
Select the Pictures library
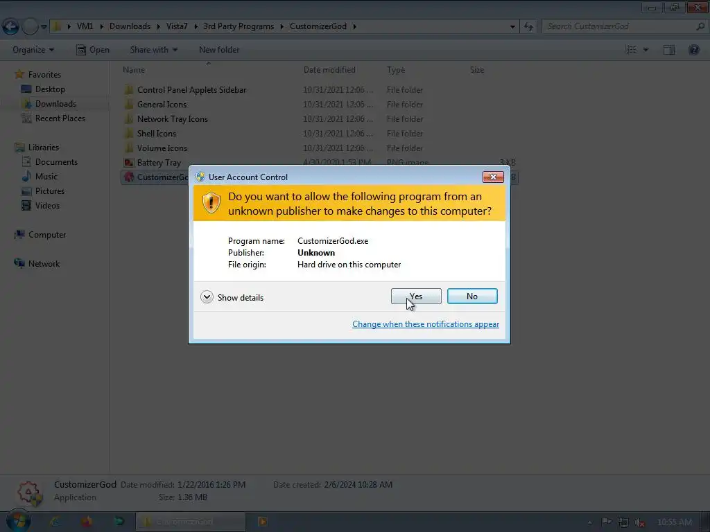pyautogui.click(x=43, y=191)
